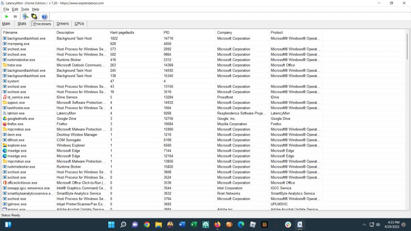
Task: Click the green play Start Monitor icon
Action: (7, 16)
